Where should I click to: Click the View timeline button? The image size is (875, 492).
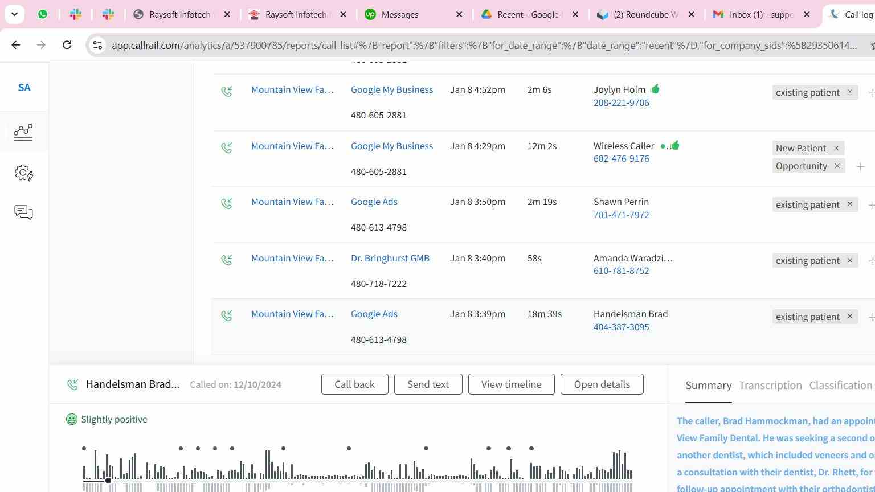click(x=511, y=384)
